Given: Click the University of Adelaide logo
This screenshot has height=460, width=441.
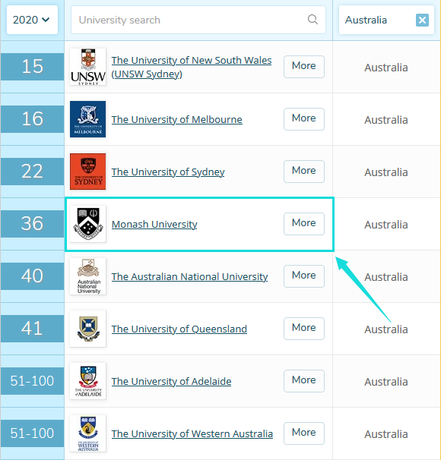Looking at the screenshot, I should pyautogui.click(x=88, y=381).
